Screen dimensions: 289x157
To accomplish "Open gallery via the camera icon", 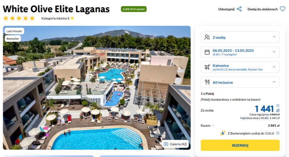I will click(x=166, y=144).
